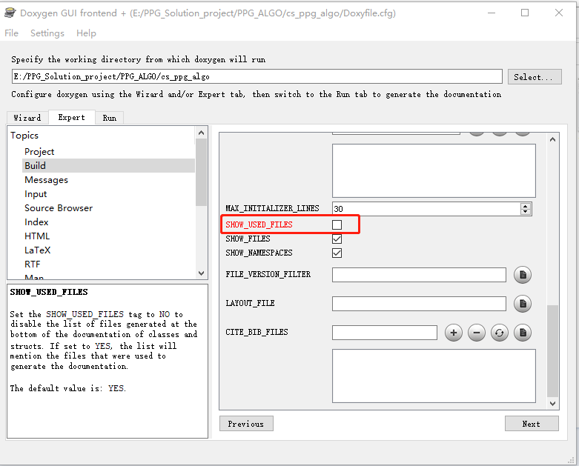Select Source Browser topic
Image resolution: width=579 pixels, height=466 pixels.
point(59,207)
